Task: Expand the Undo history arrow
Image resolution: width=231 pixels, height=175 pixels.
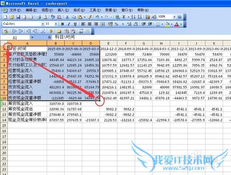Action: [102, 17]
